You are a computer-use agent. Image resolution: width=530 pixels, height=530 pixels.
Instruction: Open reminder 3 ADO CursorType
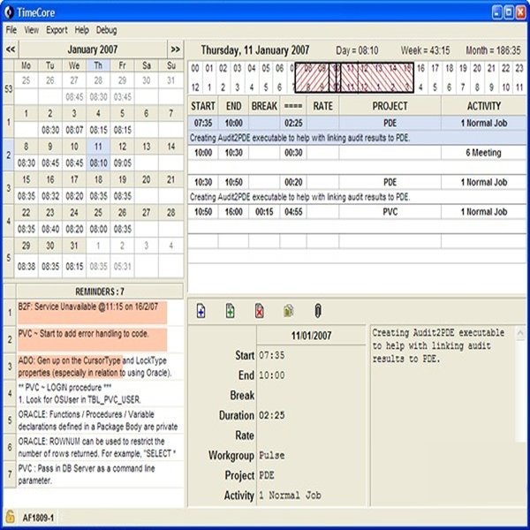tap(100, 367)
